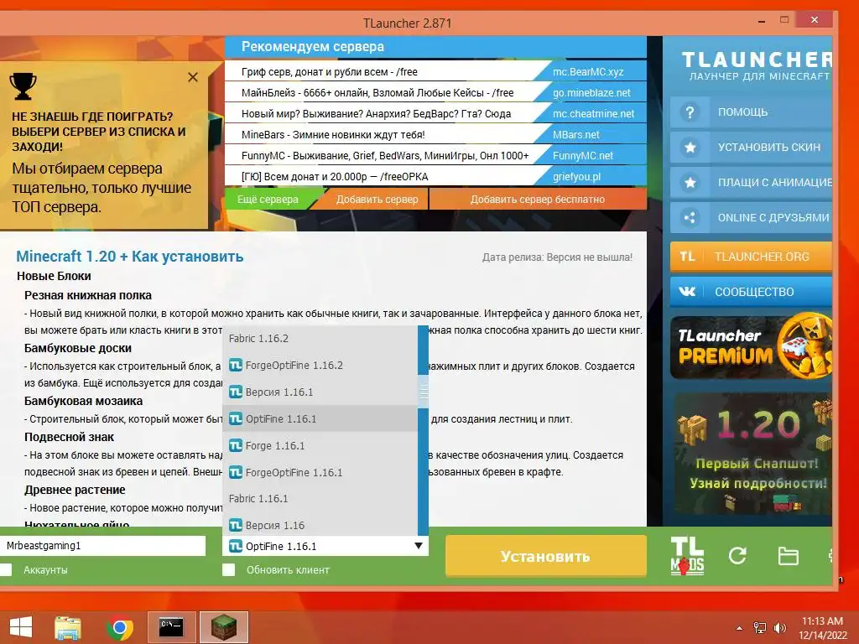Click the VK icon beside Сообщество
859x644 pixels.
[687, 291]
